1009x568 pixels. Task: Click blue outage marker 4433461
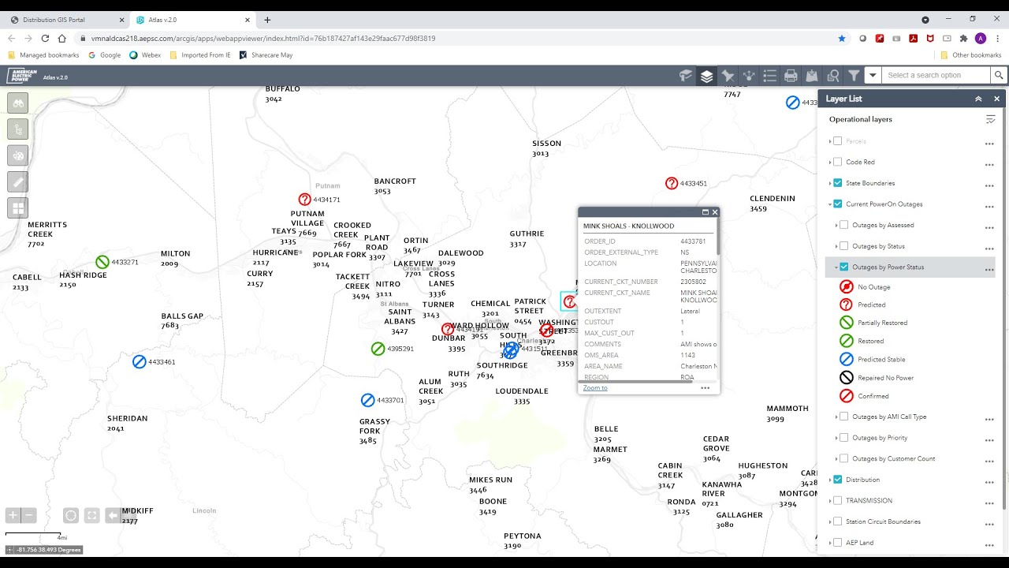(140, 361)
